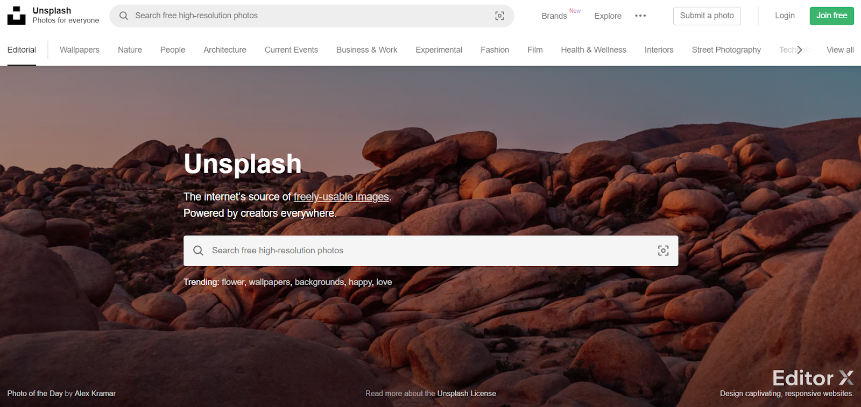Click the header search magnifier icon
This screenshot has width=861, height=407.
pyautogui.click(x=124, y=16)
